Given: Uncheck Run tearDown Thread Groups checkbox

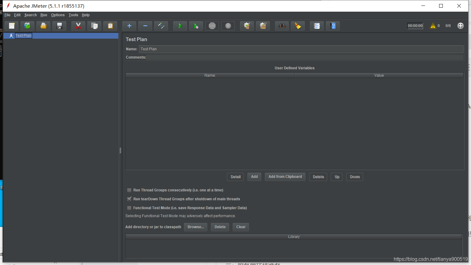Looking at the screenshot, I should (129, 199).
